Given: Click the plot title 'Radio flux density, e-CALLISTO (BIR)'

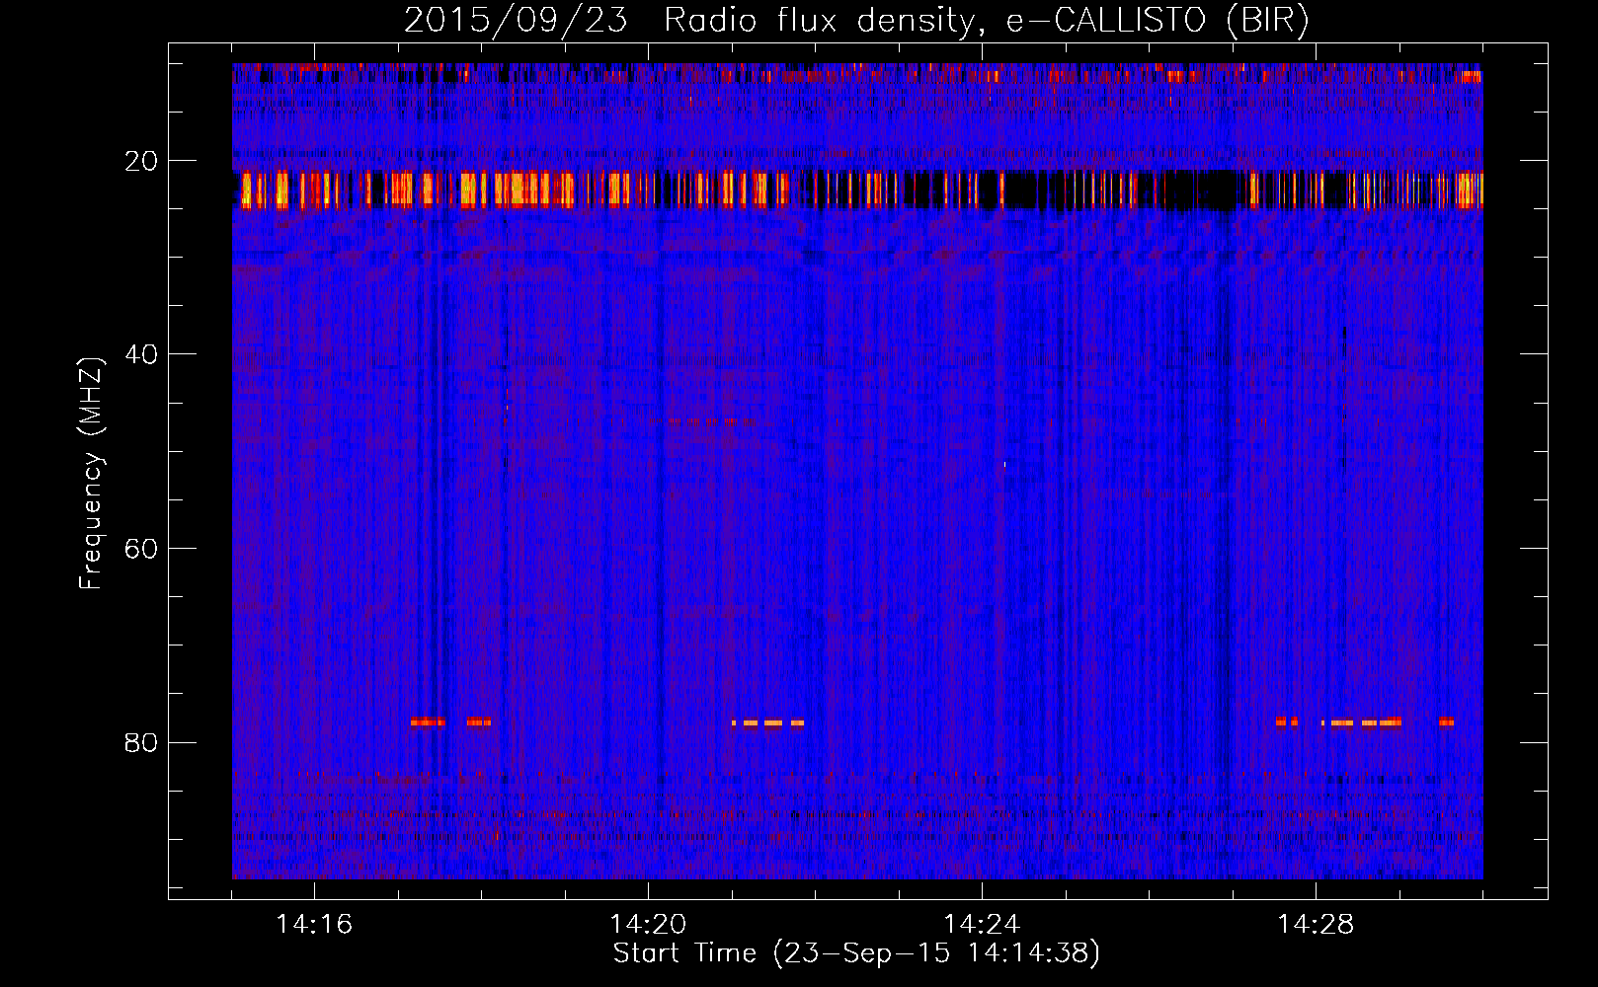Looking at the screenshot, I should coord(986,21).
